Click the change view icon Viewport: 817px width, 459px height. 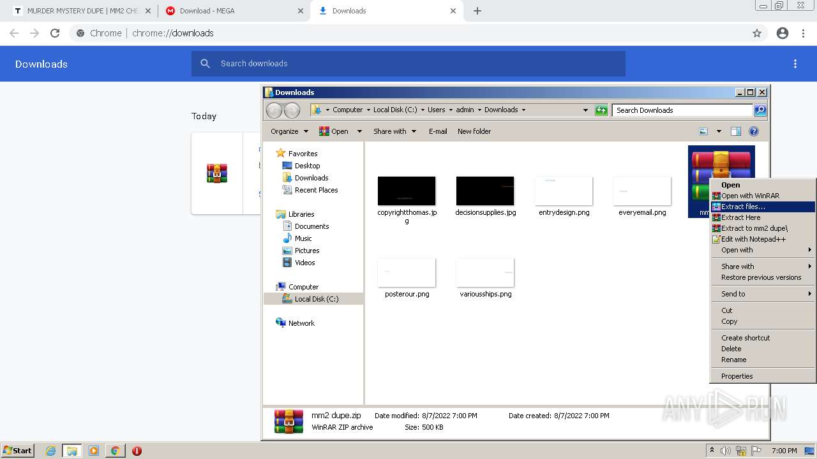(x=703, y=131)
